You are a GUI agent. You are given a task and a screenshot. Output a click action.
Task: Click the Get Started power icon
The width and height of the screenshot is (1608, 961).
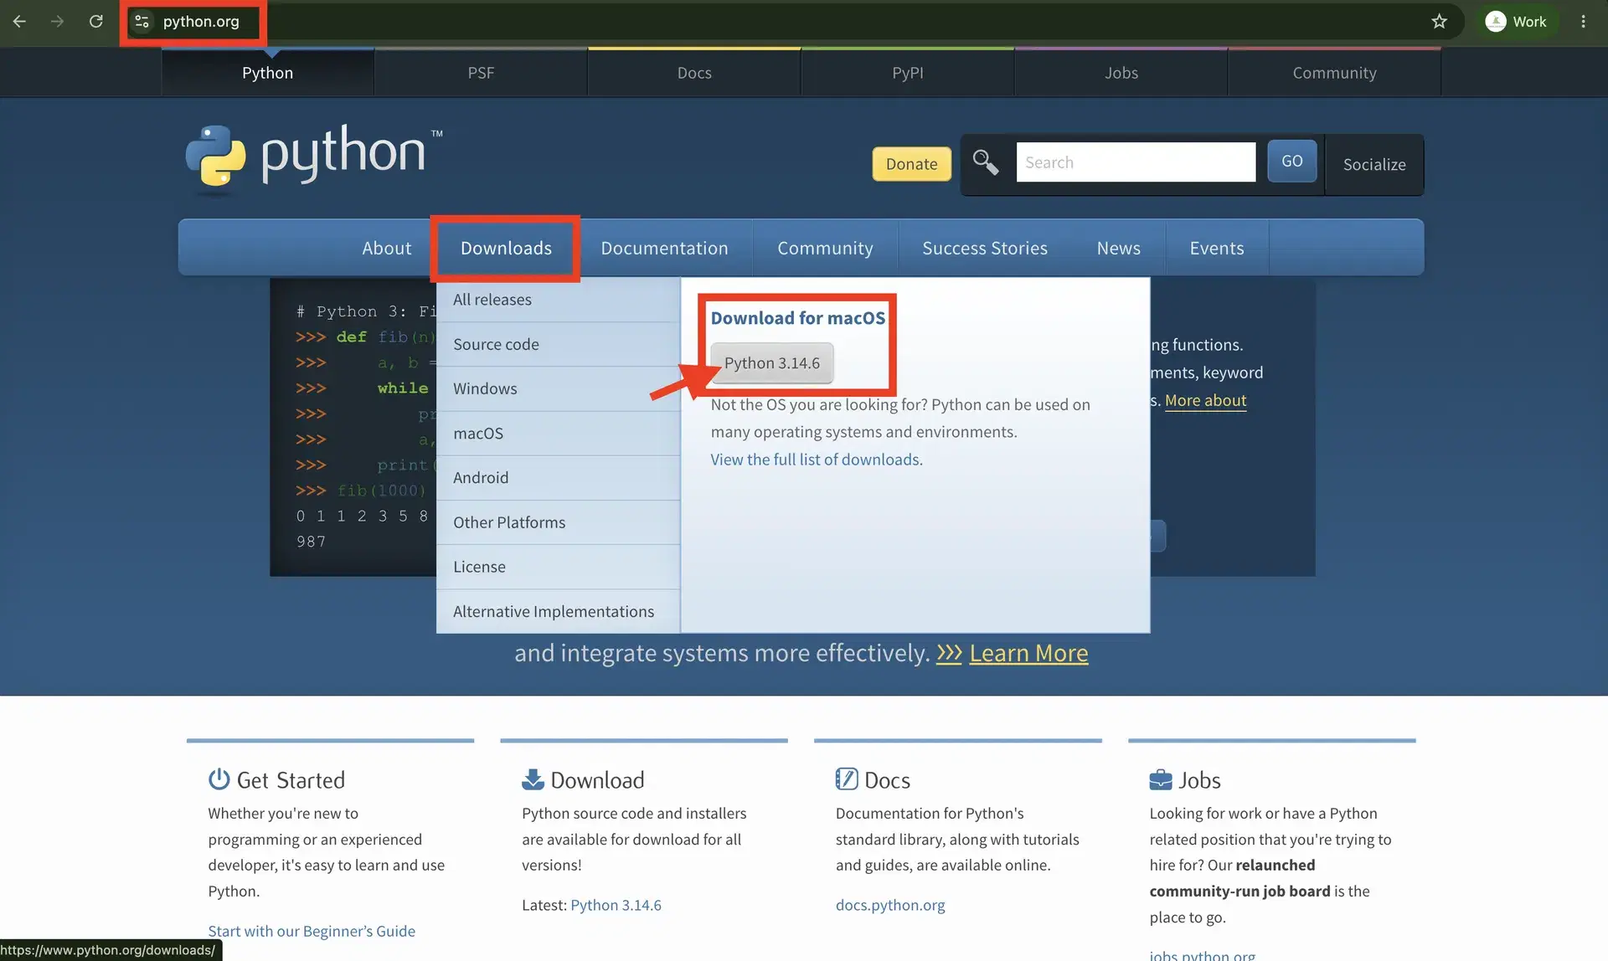coord(219,779)
